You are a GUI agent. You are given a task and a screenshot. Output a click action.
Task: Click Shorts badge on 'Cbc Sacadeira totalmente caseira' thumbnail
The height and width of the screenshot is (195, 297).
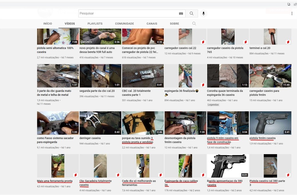[x=118, y=175]
